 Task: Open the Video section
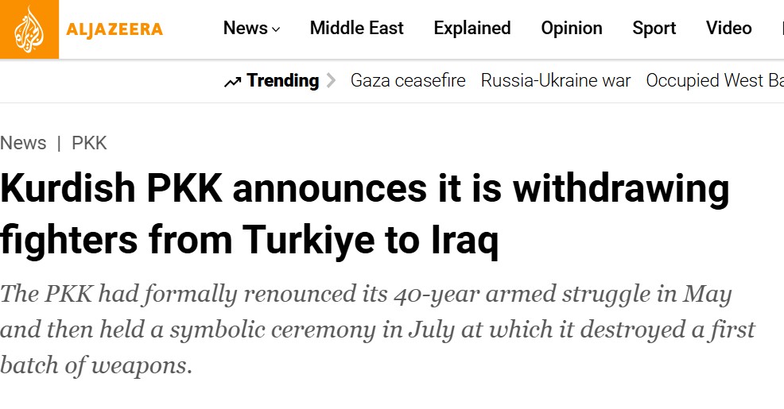point(728,29)
